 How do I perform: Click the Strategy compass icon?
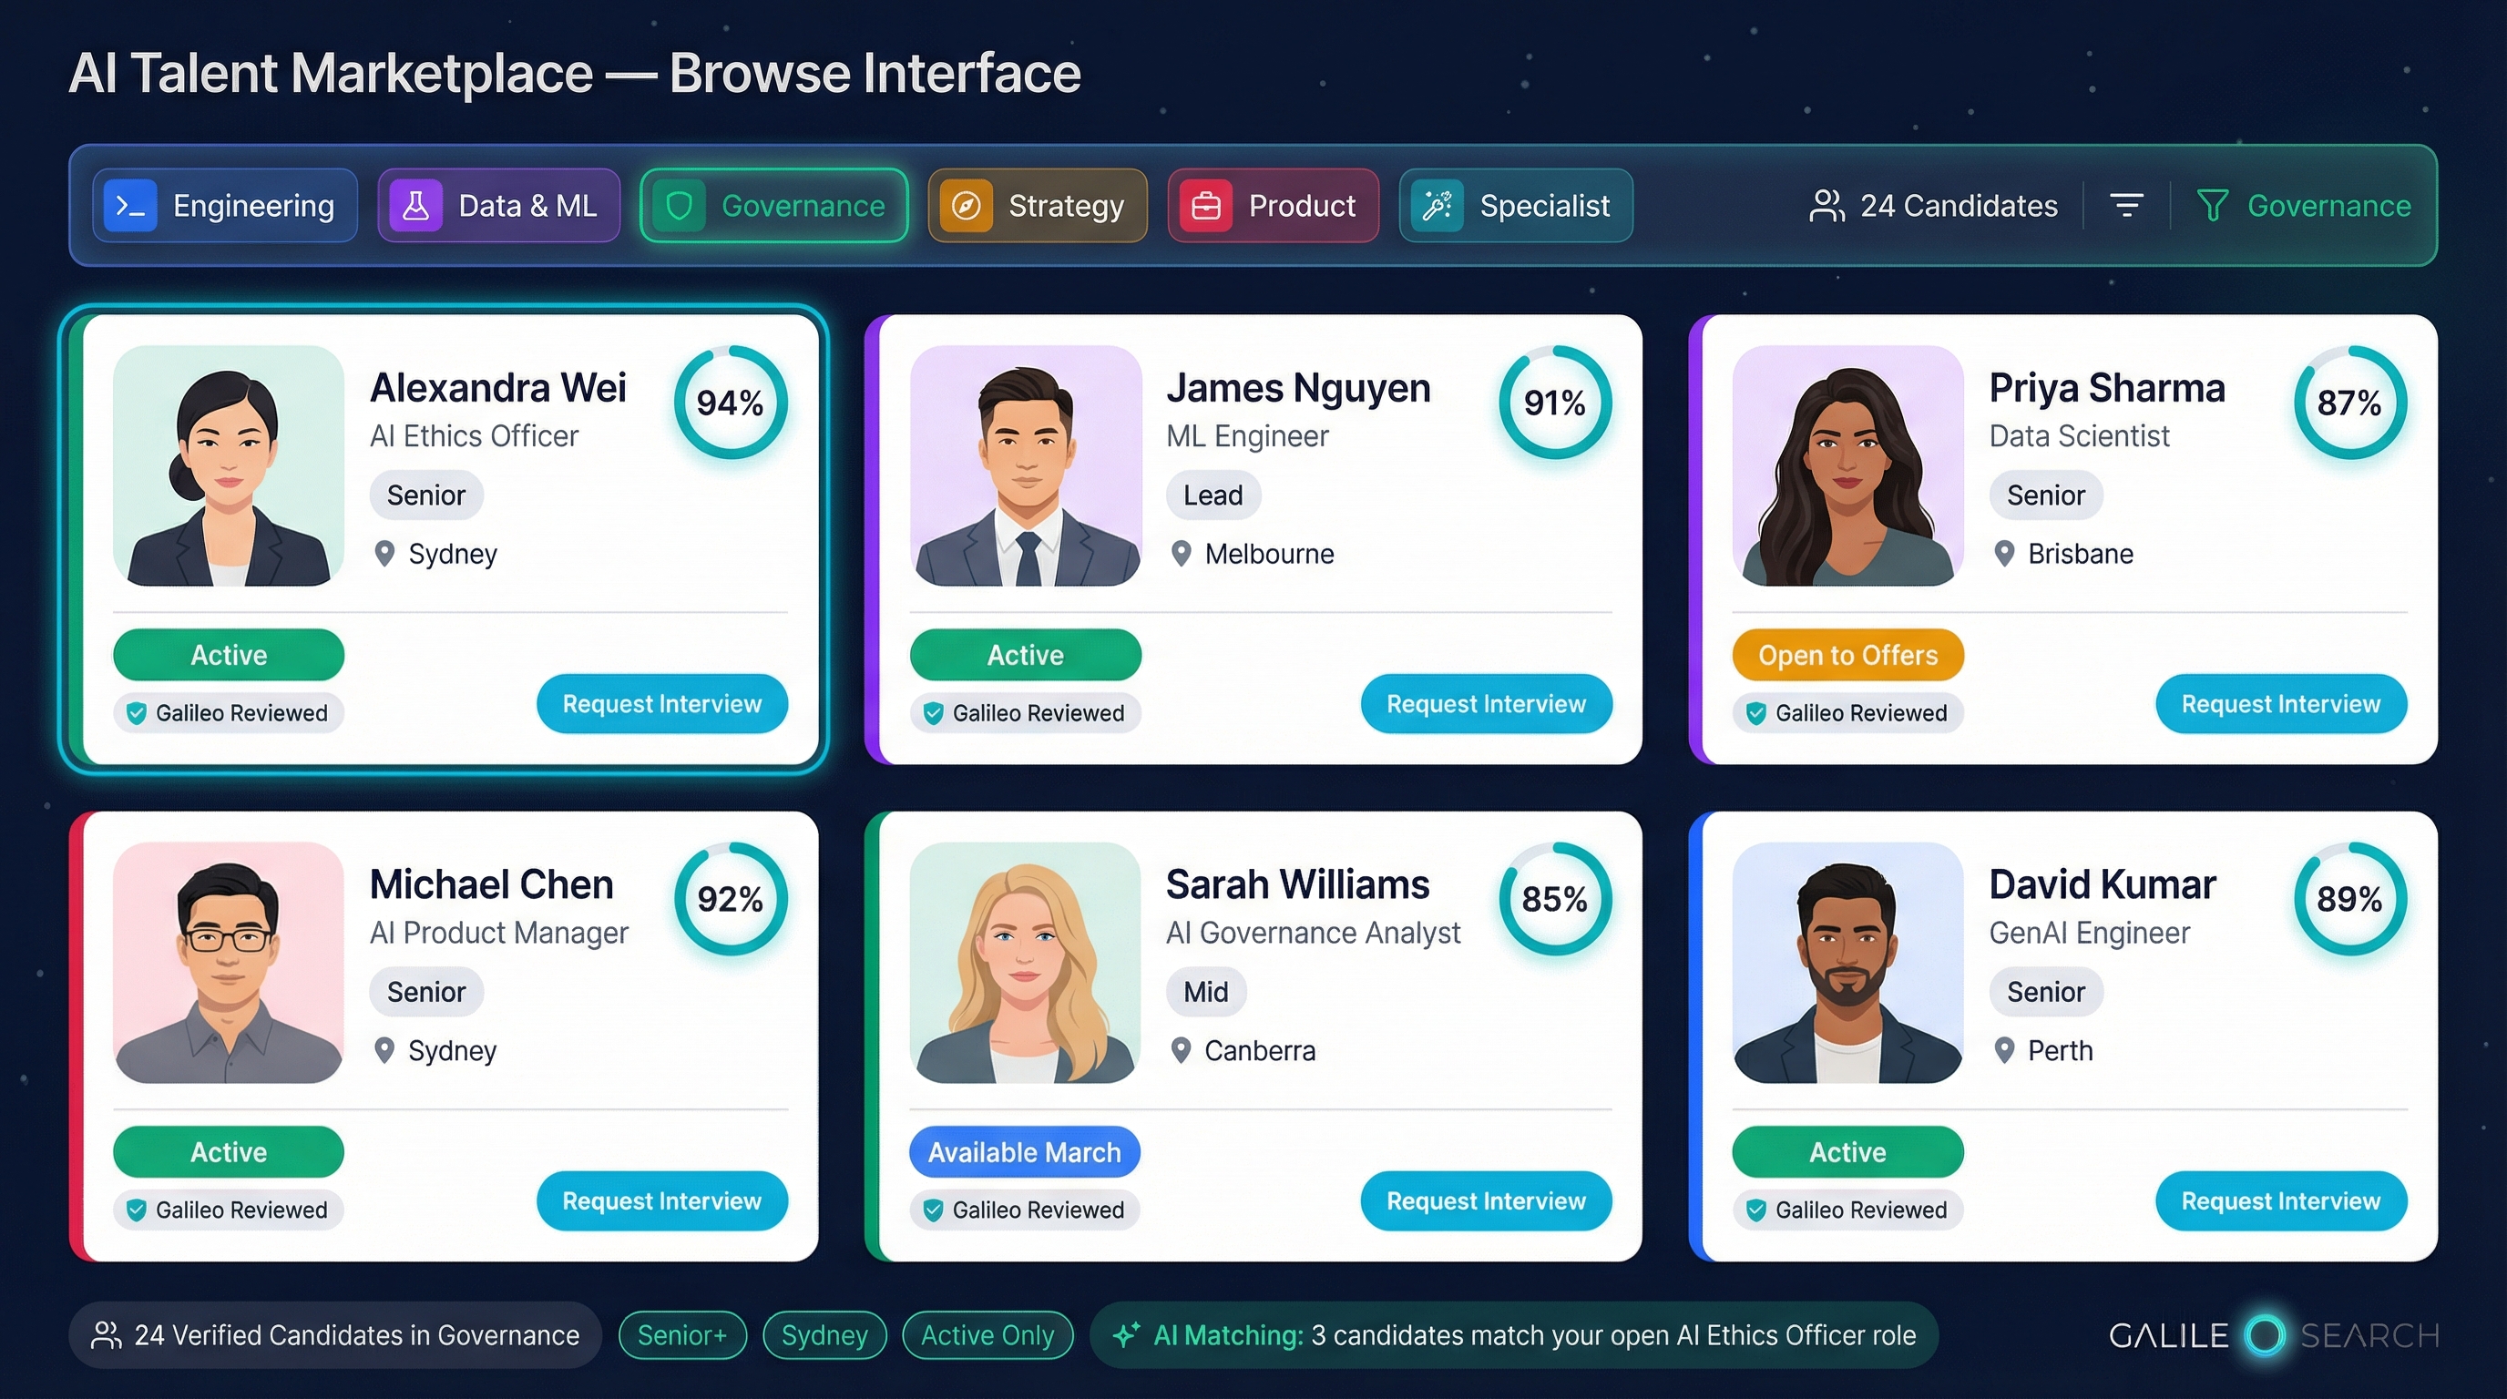pyautogui.click(x=967, y=205)
